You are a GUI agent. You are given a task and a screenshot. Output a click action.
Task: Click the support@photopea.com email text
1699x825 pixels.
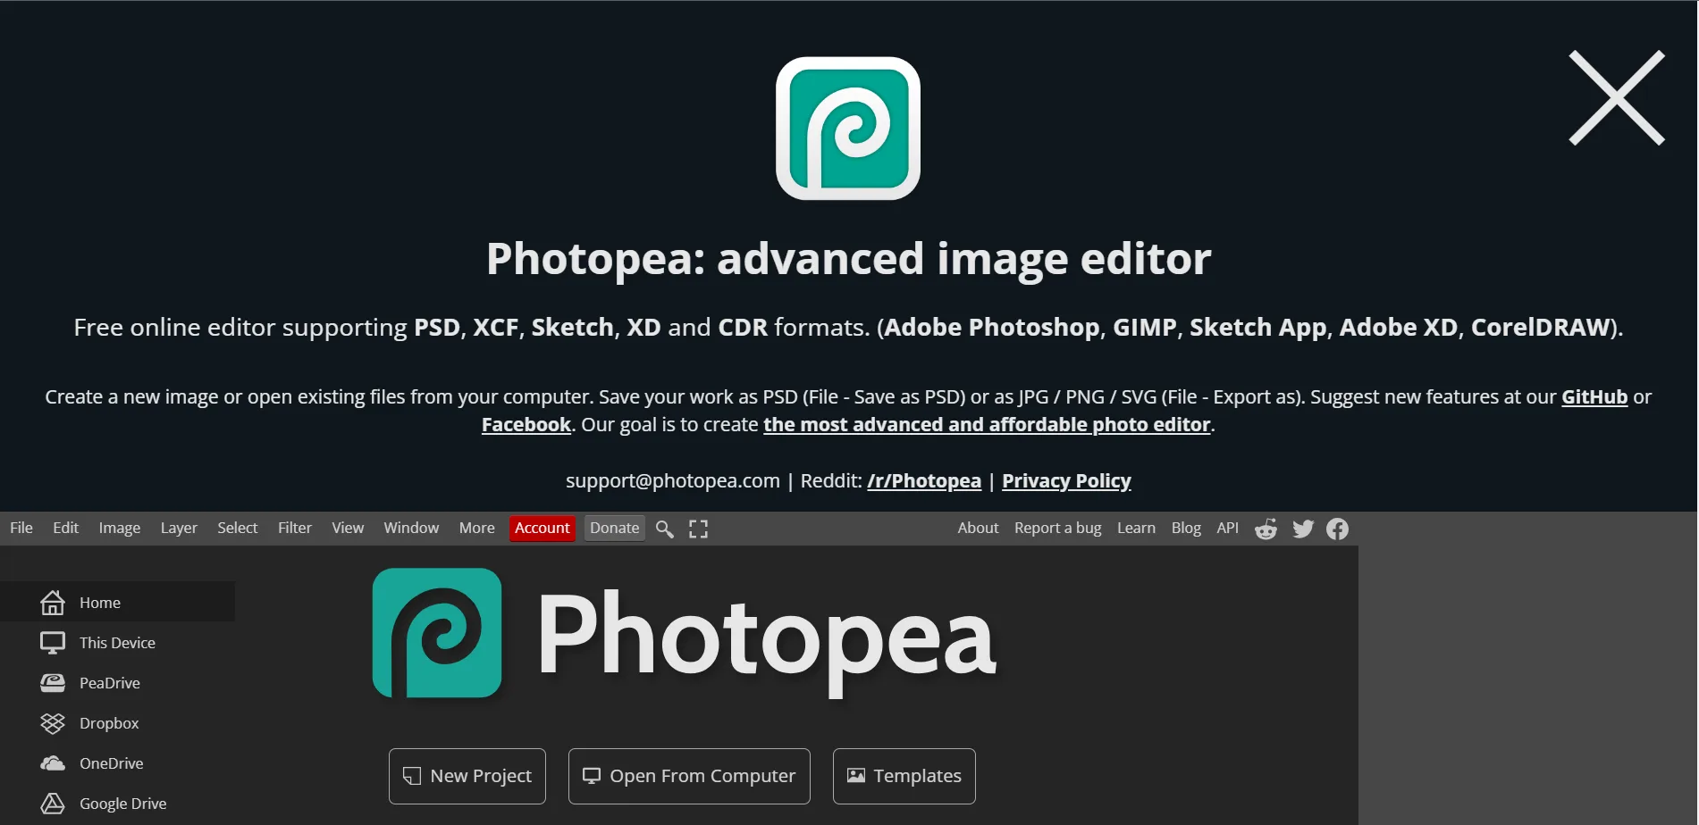pyautogui.click(x=673, y=480)
